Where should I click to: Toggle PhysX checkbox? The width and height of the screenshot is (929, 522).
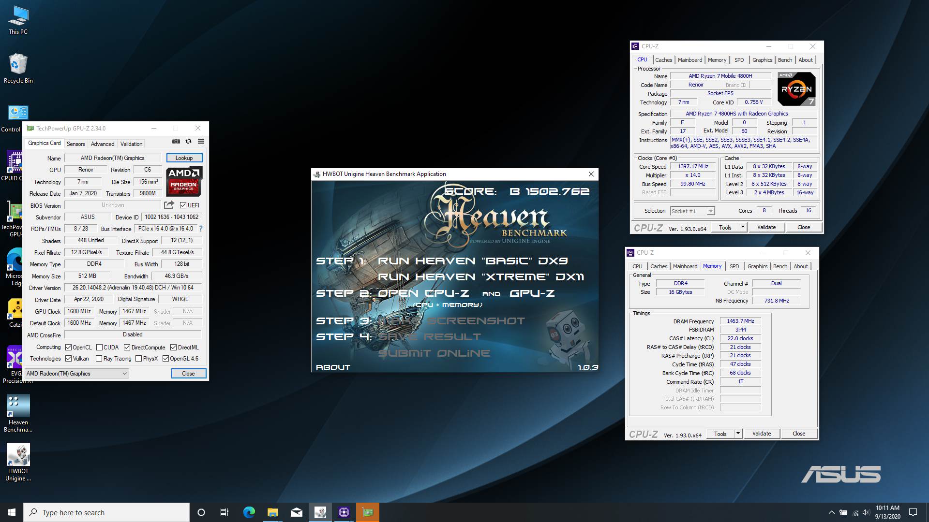tap(139, 358)
